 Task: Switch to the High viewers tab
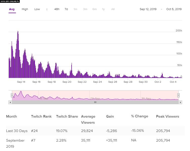(x=25, y=9)
